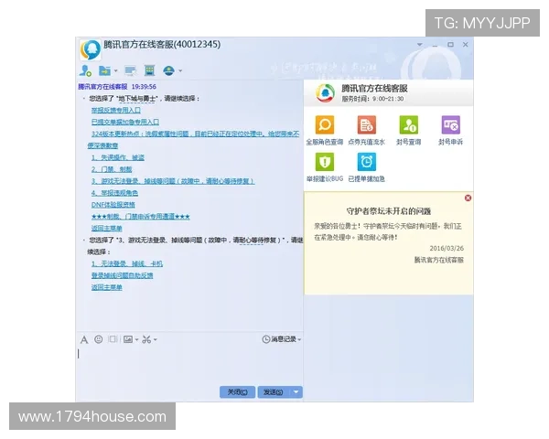Select option 3 游戏无法登录 link
The height and width of the screenshot is (439, 549).
[x=173, y=181]
